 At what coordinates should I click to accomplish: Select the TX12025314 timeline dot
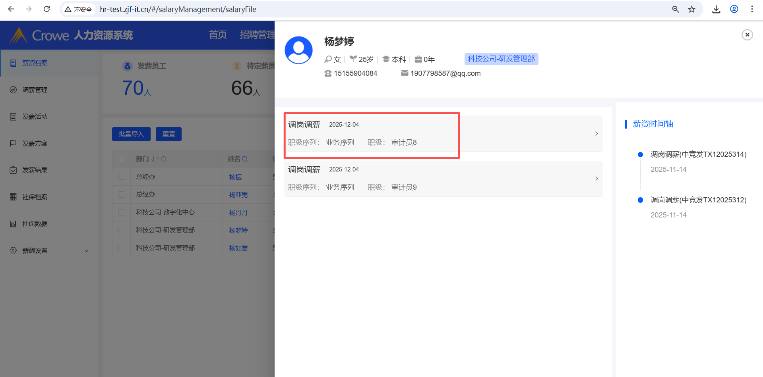pyautogui.click(x=640, y=155)
